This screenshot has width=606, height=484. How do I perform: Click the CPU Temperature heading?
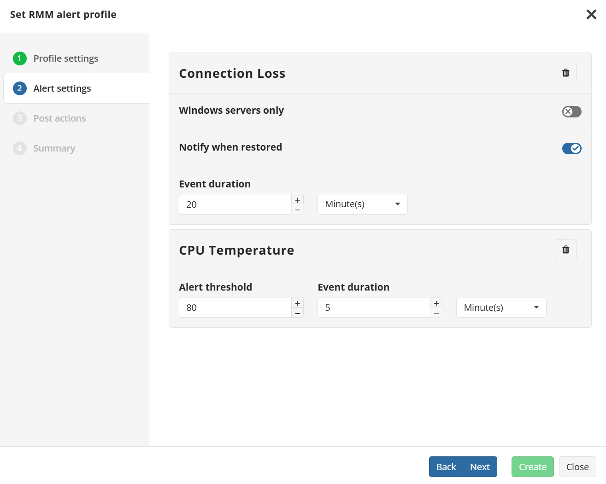[x=236, y=250]
